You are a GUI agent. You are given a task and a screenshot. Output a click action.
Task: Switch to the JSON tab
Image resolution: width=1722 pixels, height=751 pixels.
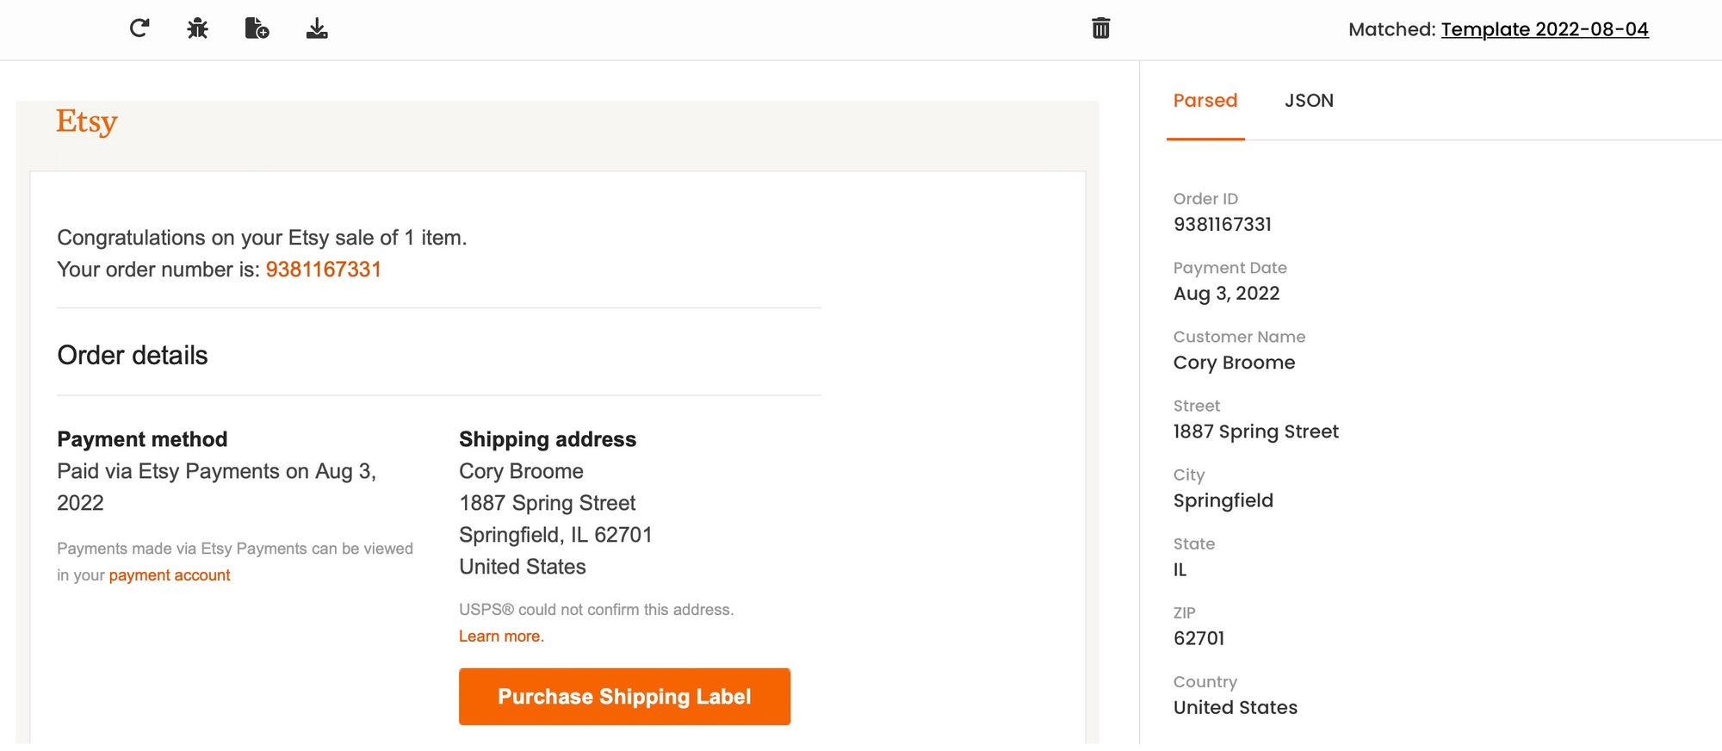(x=1309, y=101)
